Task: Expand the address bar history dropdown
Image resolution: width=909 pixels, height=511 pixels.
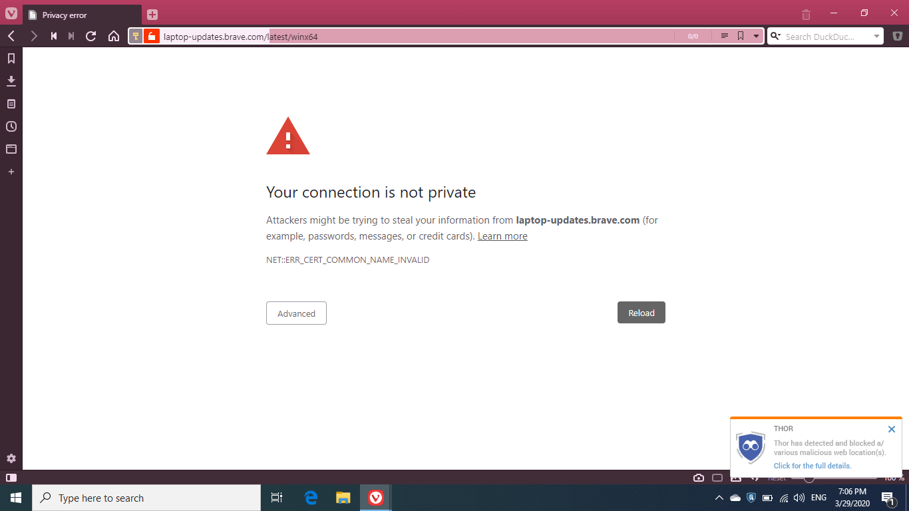Action: 756,37
